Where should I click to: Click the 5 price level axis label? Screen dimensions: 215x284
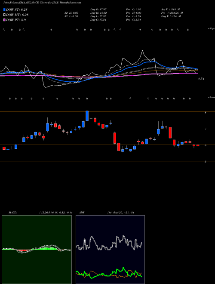tap(206, 162)
